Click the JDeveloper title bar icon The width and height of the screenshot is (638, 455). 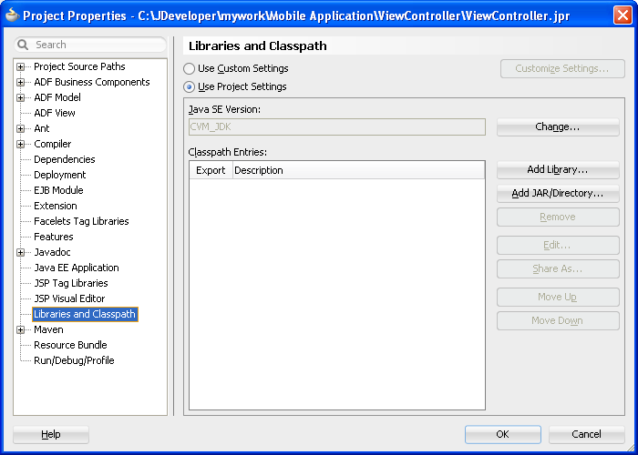pos(12,15)
